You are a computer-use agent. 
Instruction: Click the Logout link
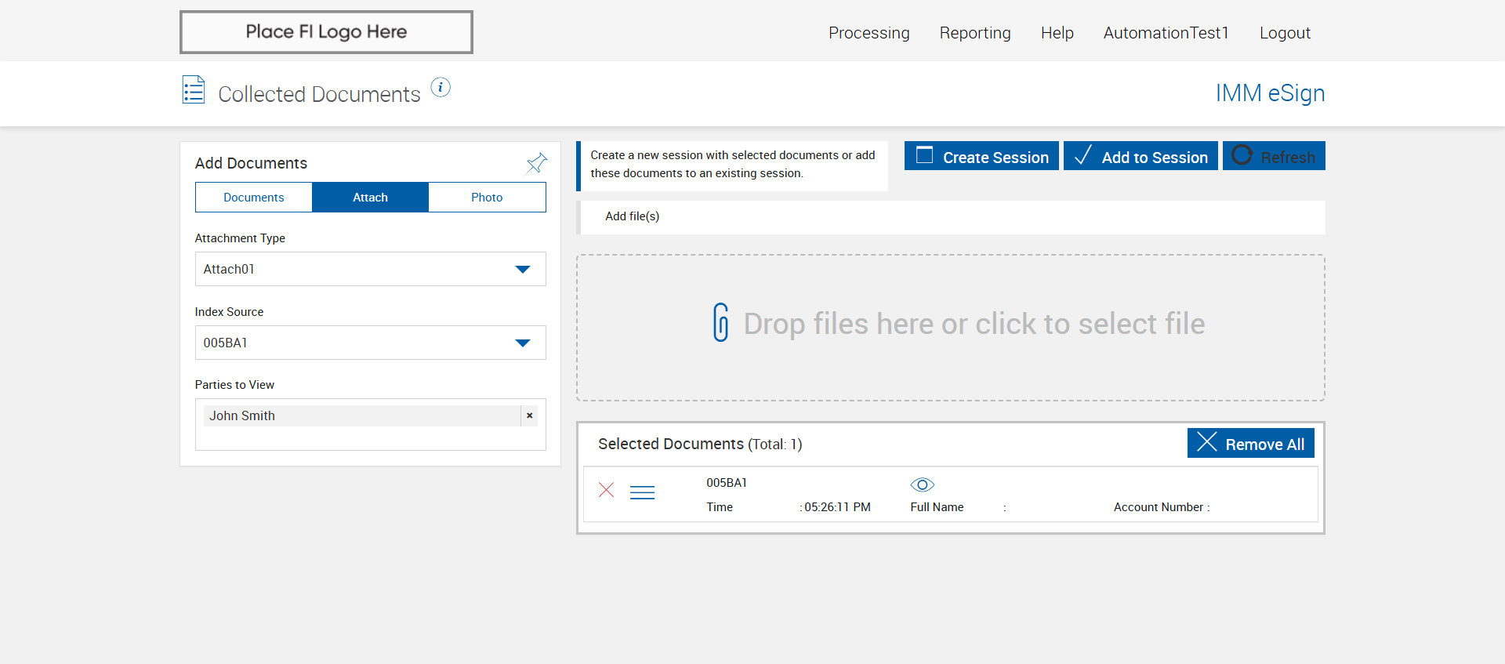pos(1285,33)
